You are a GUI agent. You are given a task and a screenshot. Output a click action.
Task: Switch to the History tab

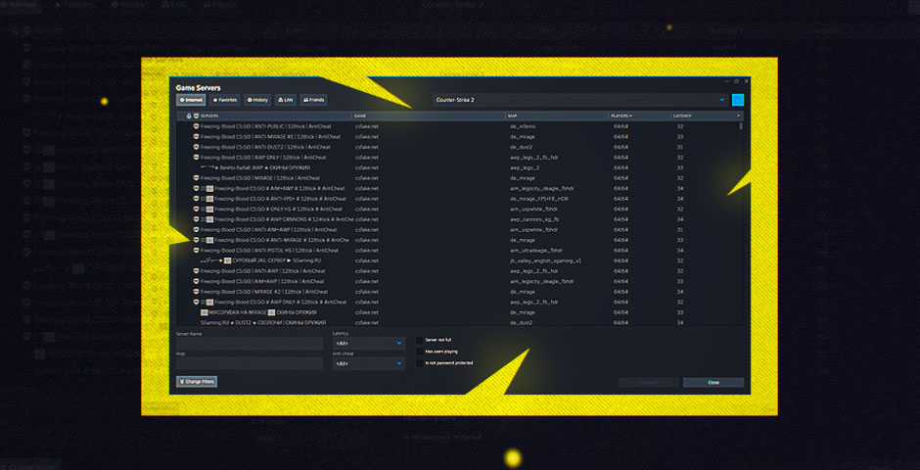(257, 100)
